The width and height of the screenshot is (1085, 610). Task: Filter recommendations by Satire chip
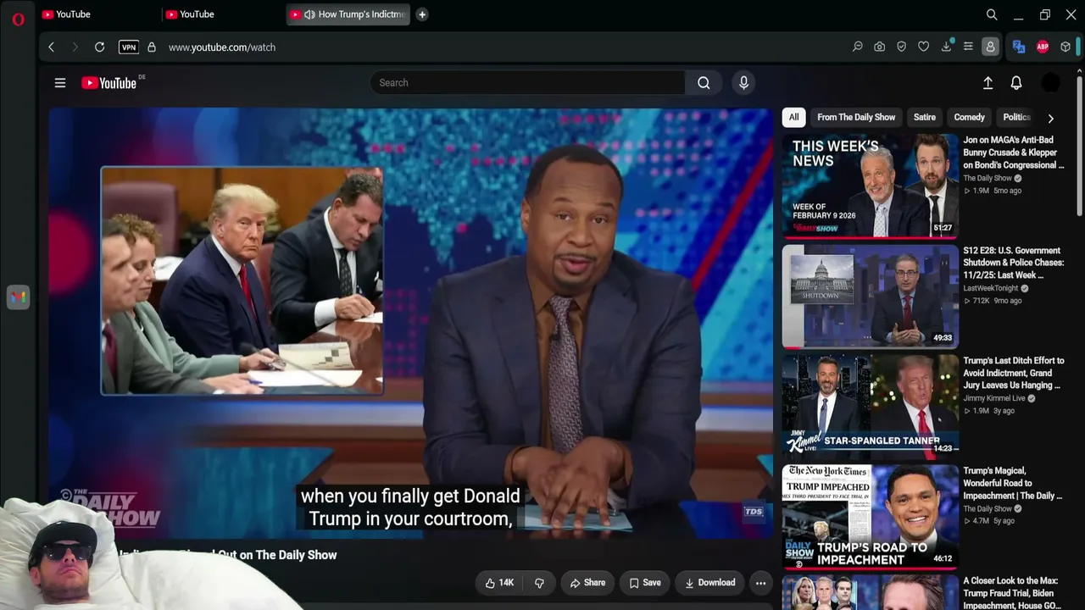point(925,118)
